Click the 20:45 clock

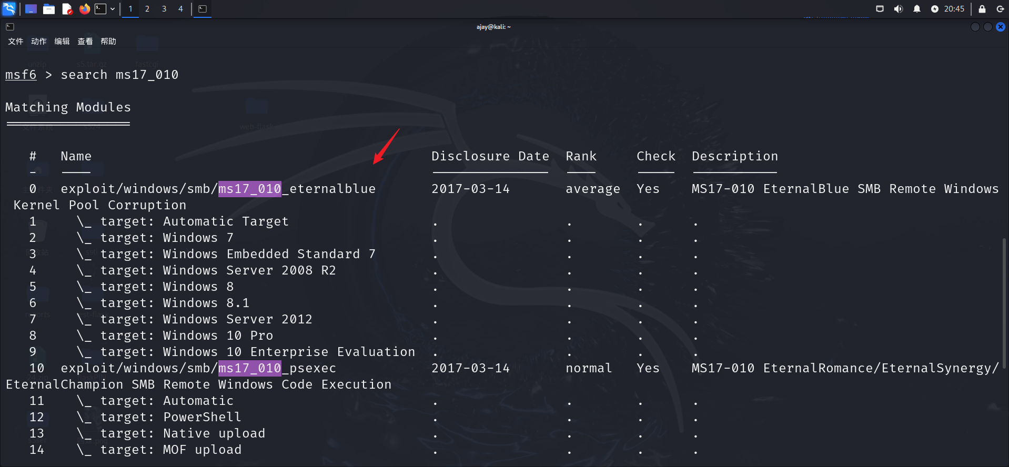click(x=954, y=9)
